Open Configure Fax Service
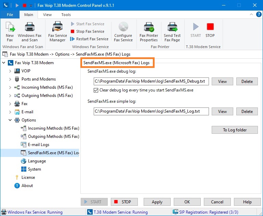 [x=123, y=32]
